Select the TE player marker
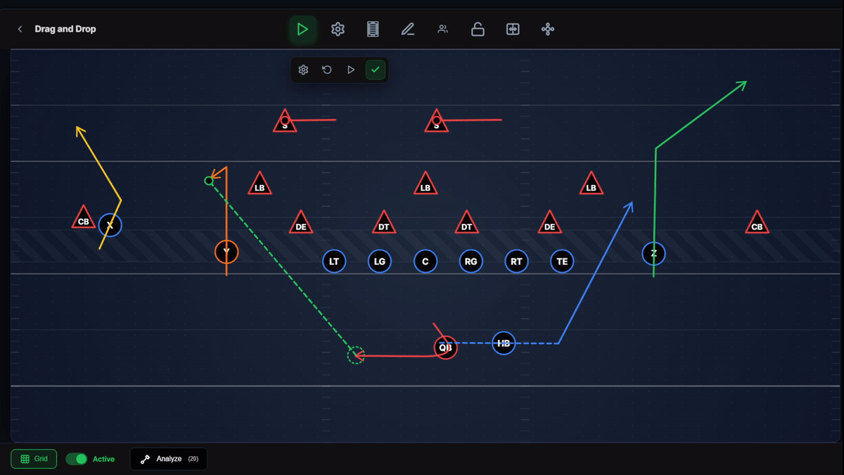The image size is (844, 475). pyautogui.click(x=562, y=262)
